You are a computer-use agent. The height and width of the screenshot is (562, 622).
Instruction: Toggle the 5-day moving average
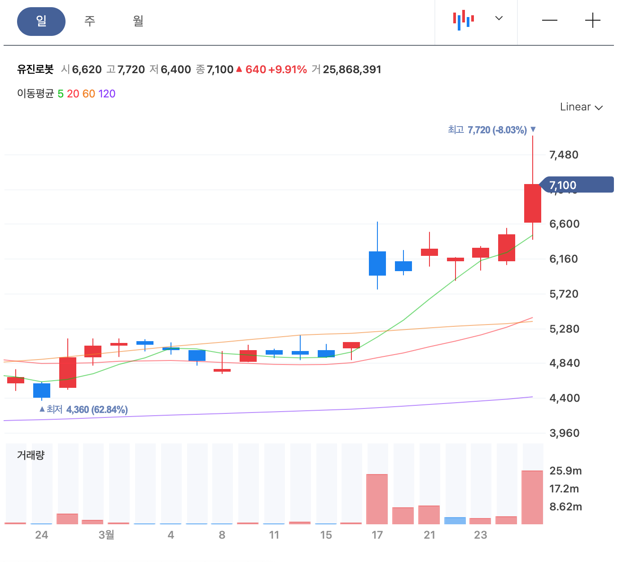tap(61, 94)
